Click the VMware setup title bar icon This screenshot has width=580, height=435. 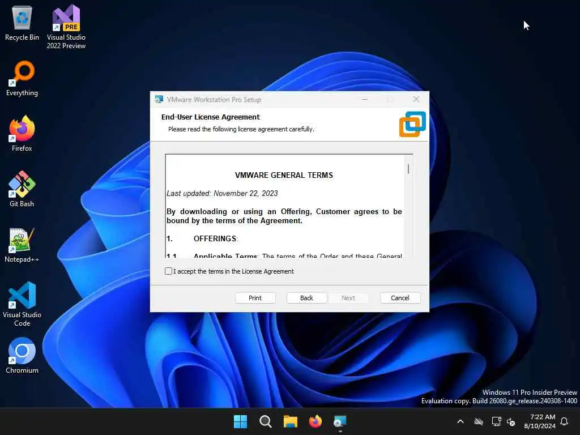click(x=159, y=100)
